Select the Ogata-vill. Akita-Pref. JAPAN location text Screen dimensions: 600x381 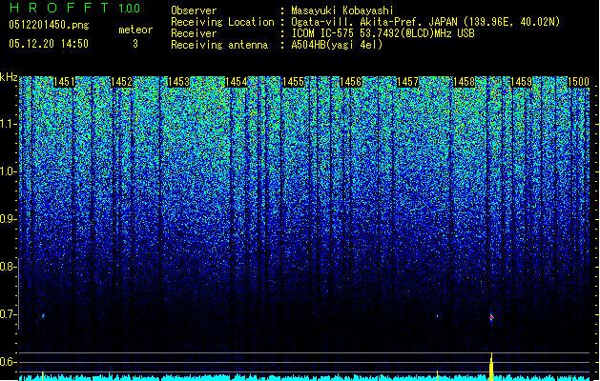[x=427, y=22]
